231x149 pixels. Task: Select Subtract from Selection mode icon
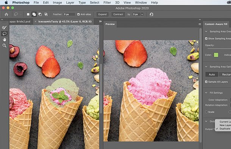click(x=40, y=14)
